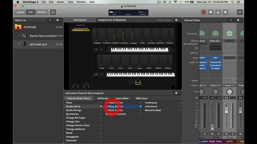This screenshot has width=257, height=144.
Task: Select the KEYS AND AUX patch
Action: pyautogui.click(x=39, y=44)
